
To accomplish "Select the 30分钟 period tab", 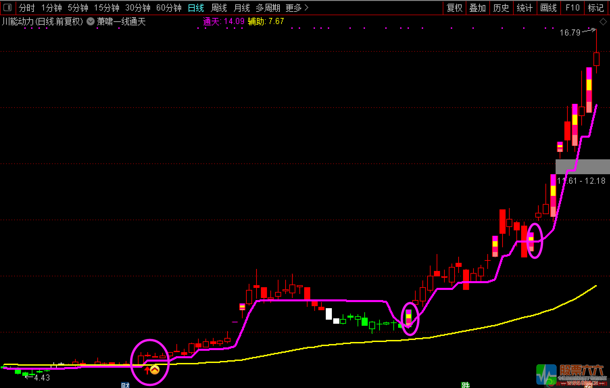I will pos(138,8).
